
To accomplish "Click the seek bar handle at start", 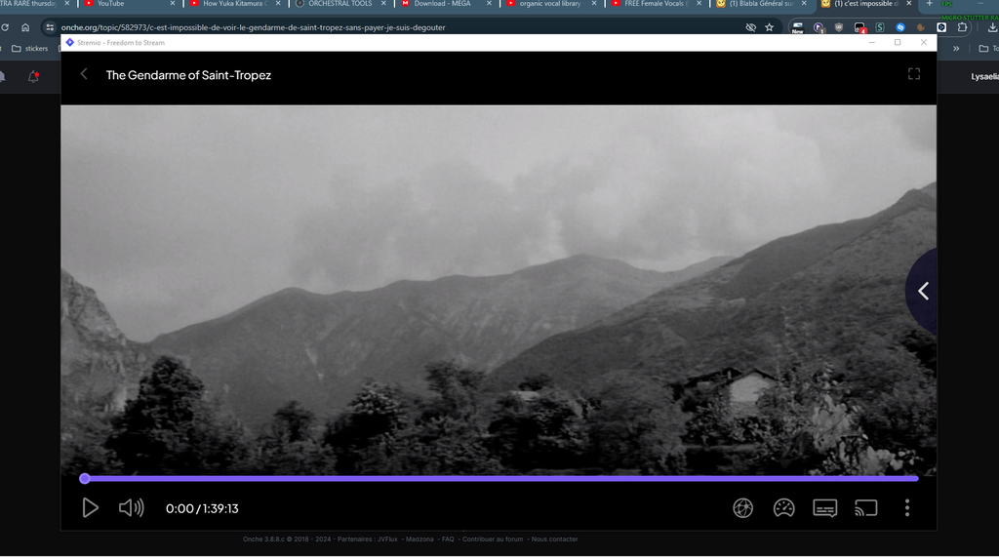I will 85,478.
